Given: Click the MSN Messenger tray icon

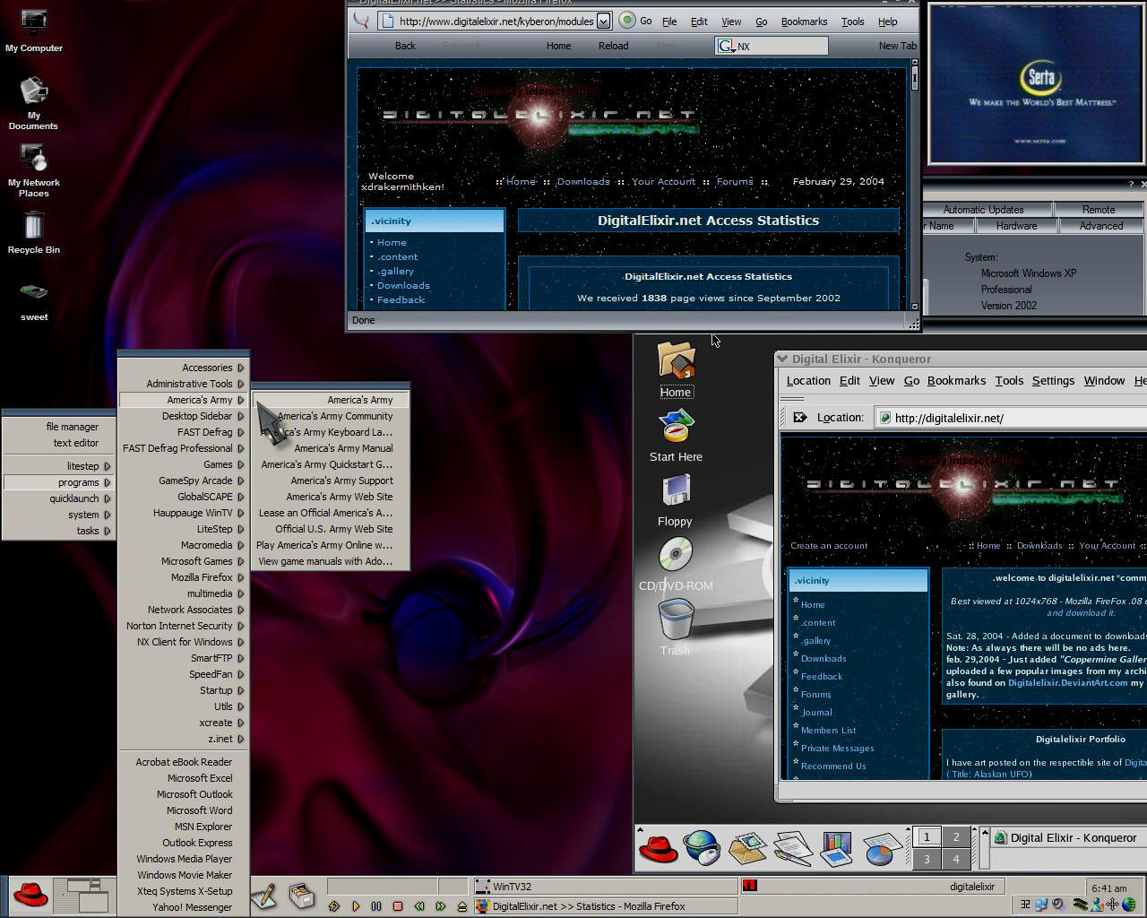Looking at the screenshot, I should pos(1096,905).
